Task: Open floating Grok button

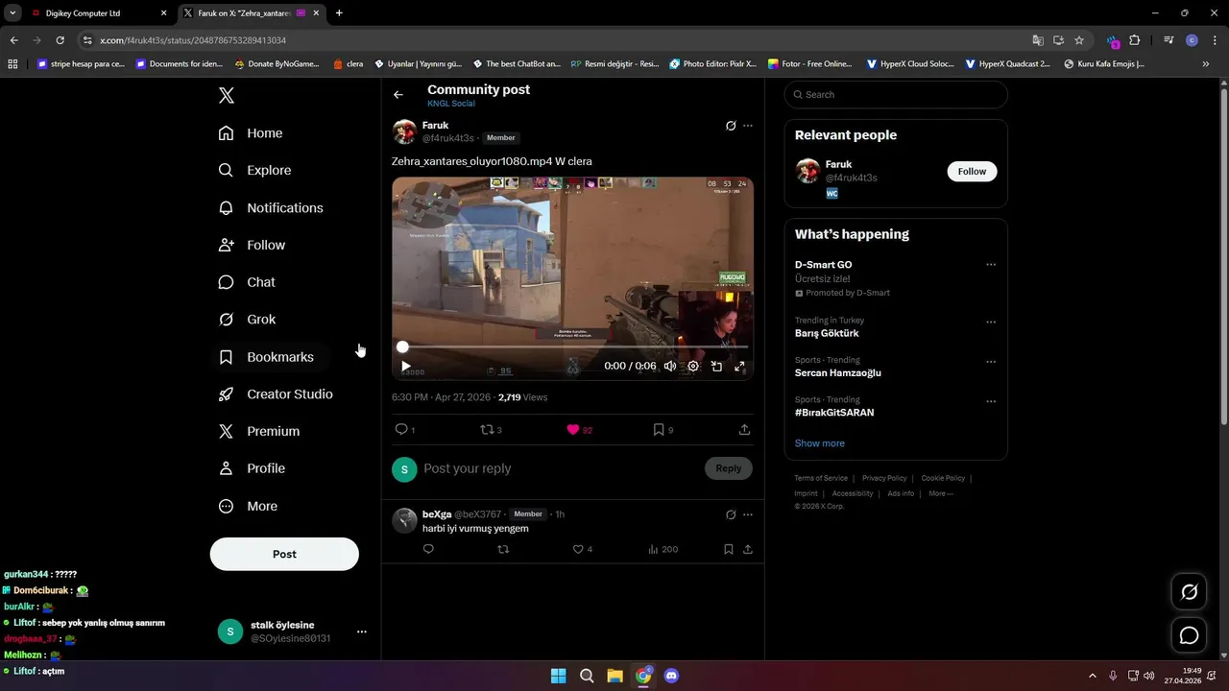Action: tap(1189, 592)
